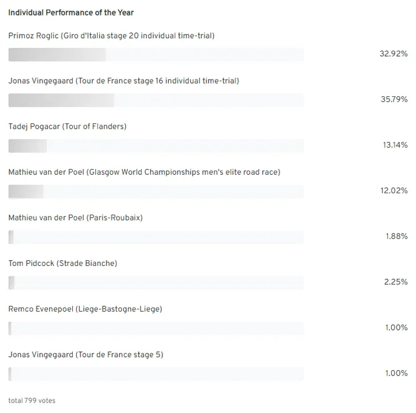Click the Primoz Roglic vote progress bar
The image size is (416, 413).
[155, 55]
